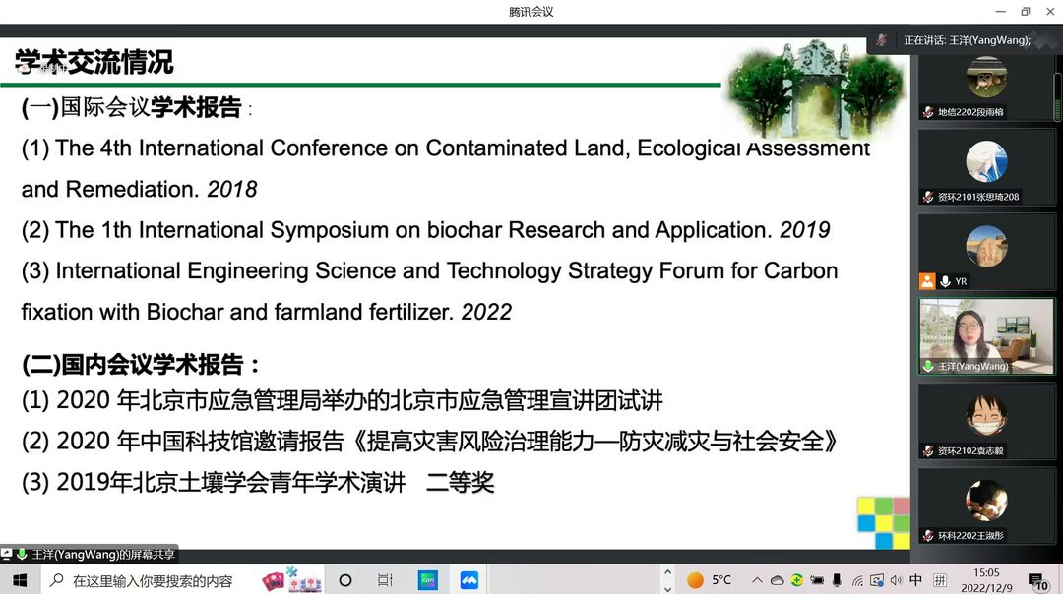Open Task View from the taskbar
This screenshot has height=594, width=1063.
(x=385, y=580)
